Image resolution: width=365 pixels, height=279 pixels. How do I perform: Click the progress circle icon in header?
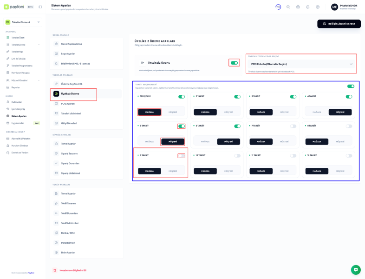(x=278, y=7)
